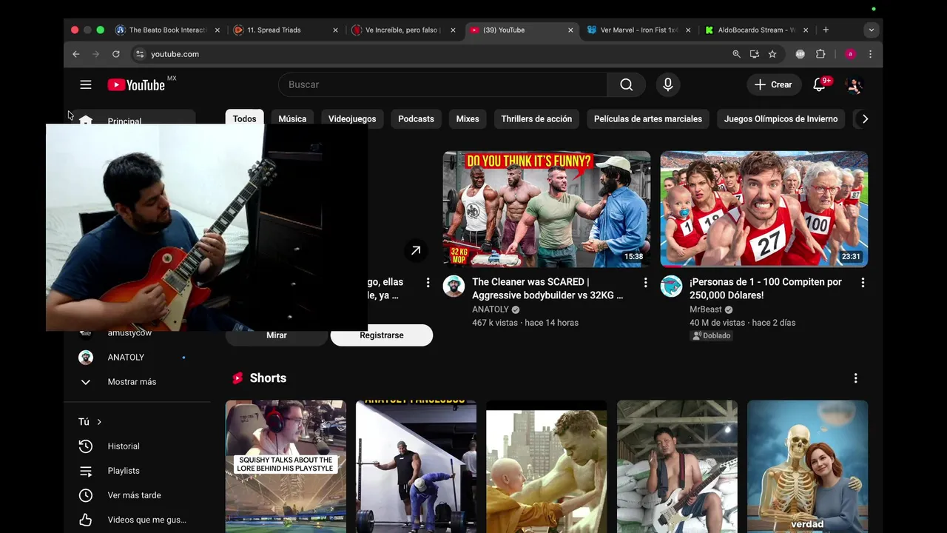Open the Chrome extensions puzzle icon
947x533 pixels.
[x=820, y=54]
